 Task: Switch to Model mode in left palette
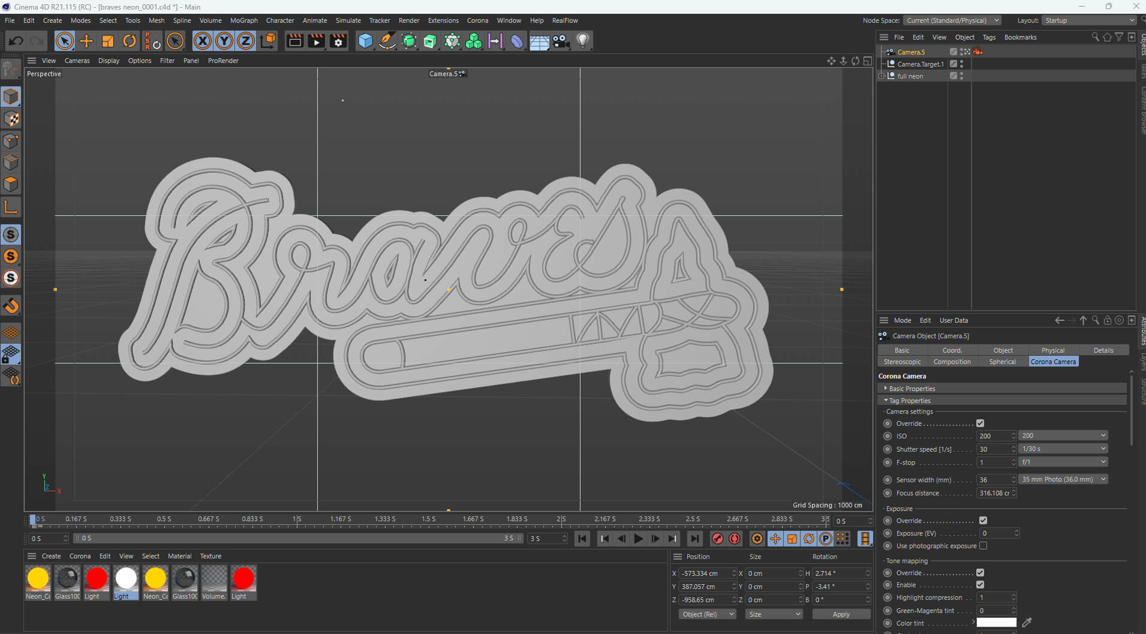[11, 97]
